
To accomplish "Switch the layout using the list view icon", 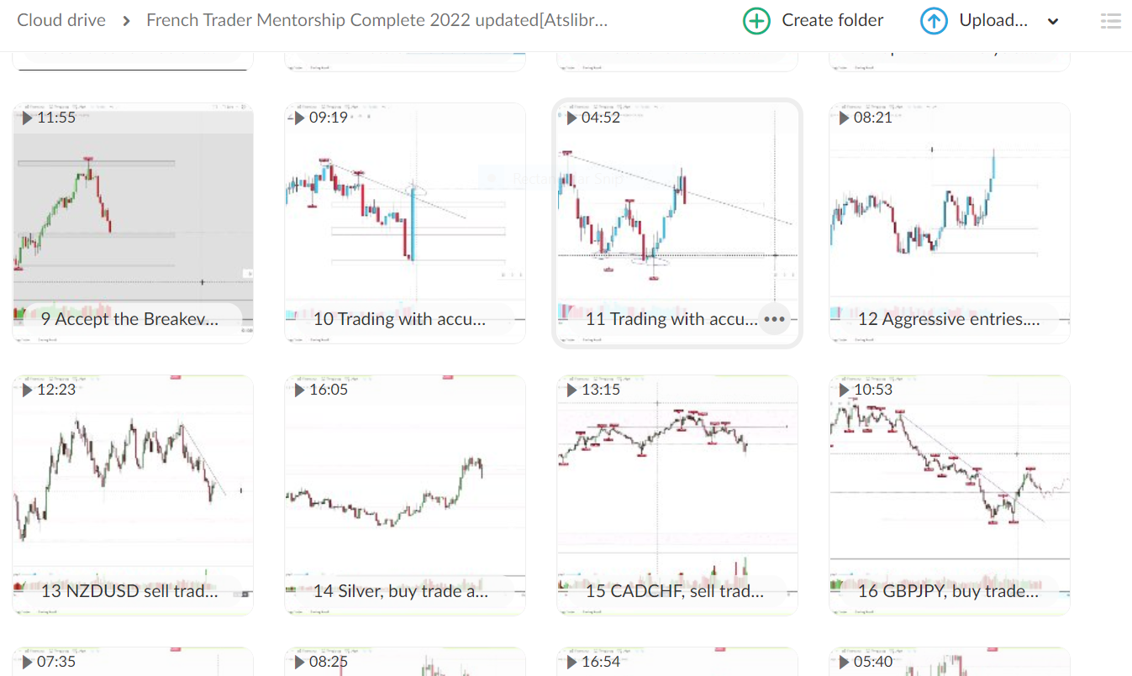I will [x=1110, y=20].
